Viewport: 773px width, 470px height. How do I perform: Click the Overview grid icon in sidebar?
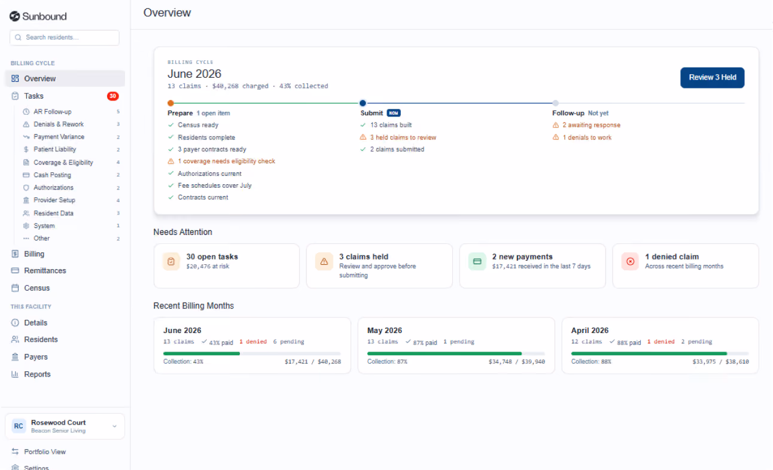coord(16,78)
